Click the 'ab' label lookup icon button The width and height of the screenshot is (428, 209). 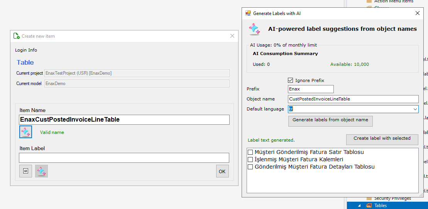pyautogui.click(x=25, y=171)
